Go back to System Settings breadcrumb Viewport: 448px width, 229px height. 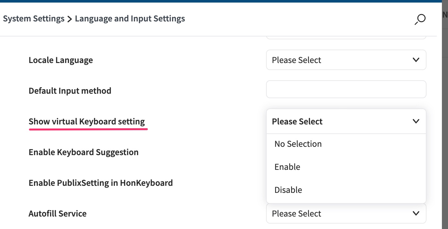(34, 19)
